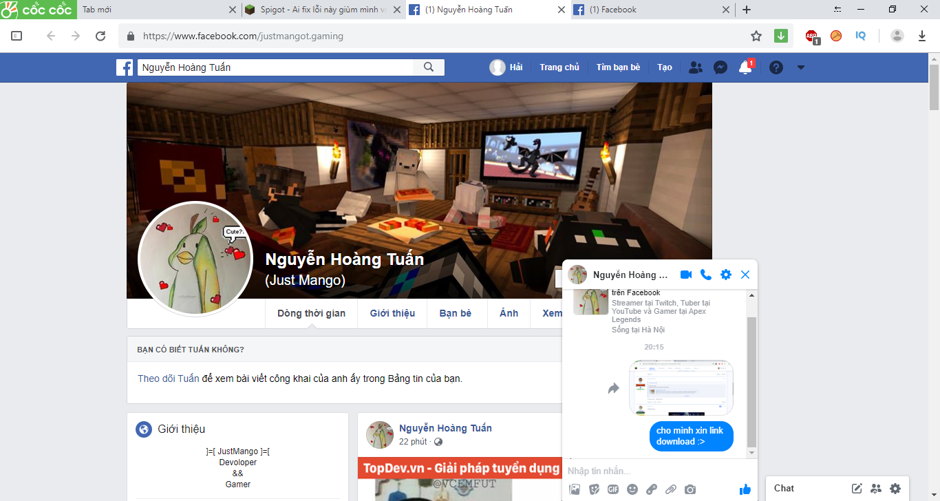This screenshot has width=940, height=501.
Task: Close the (1) Facebook browser tab
Action: (x=725, y=10)
